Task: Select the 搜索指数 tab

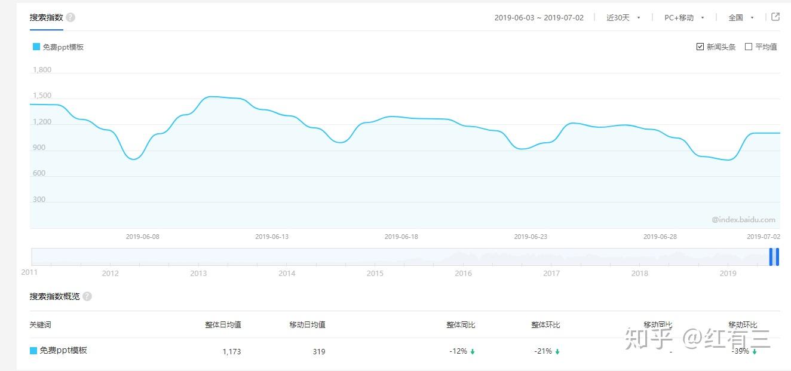Action: coord(46,17)
